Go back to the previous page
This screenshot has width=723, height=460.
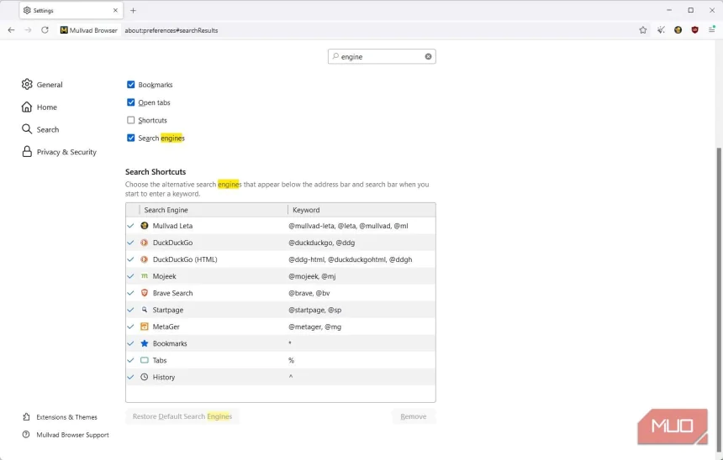(11, 30)
